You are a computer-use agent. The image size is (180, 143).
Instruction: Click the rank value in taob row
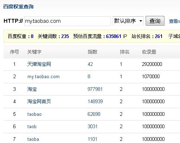click(x=121, y=126)
